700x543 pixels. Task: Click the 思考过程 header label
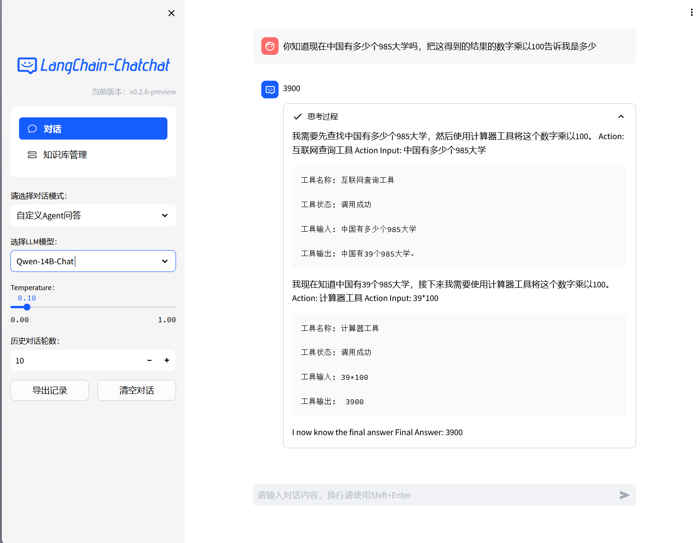(323, 116)
